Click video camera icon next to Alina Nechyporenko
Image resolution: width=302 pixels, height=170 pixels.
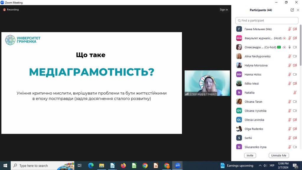pos(295,56)
